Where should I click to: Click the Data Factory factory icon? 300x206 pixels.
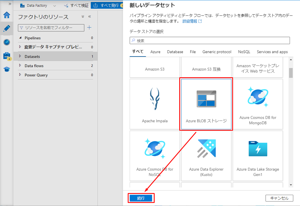point(22,6)
